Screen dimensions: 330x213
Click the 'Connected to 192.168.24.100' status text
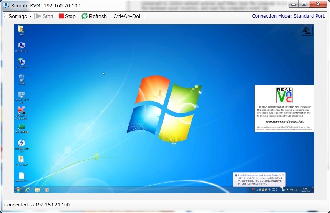click(x=37, y=205)
